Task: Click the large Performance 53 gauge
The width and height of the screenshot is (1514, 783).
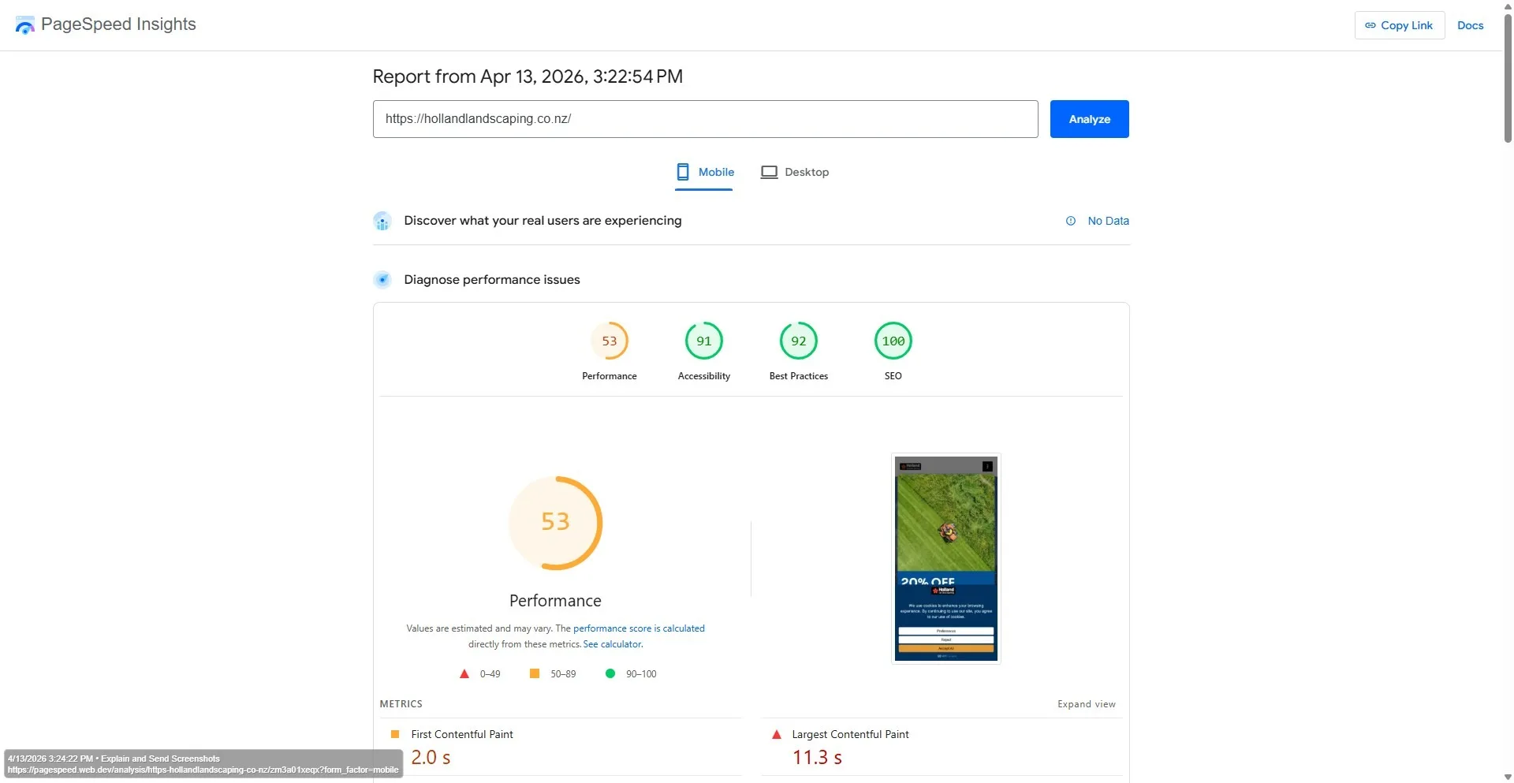Action: tap(555, 523)
